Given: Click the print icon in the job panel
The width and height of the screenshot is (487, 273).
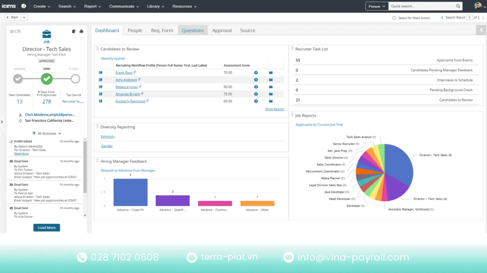Looking at the screenshot, I should point(81,31).
